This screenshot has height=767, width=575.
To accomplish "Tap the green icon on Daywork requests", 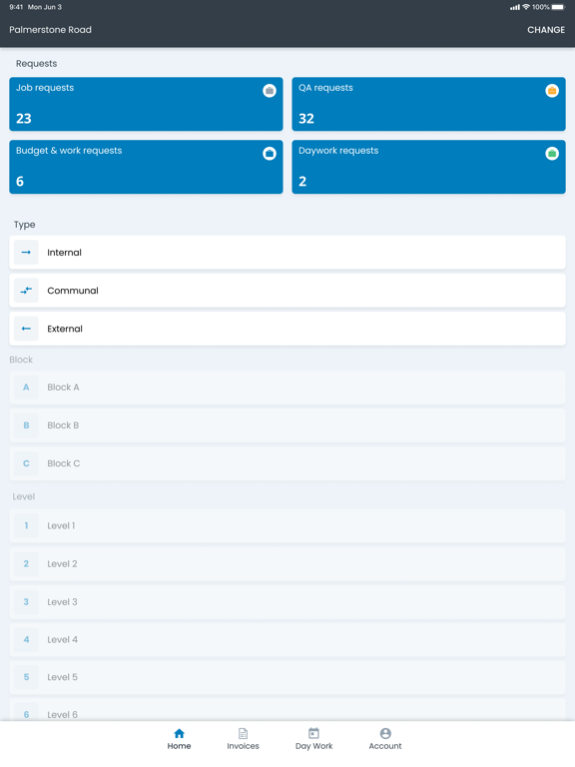I will tap(552, 154).
